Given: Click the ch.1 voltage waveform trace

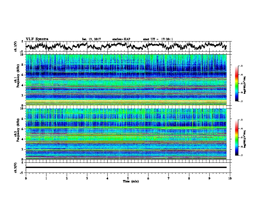Looking at the screenshot, I should pos(126,46).
